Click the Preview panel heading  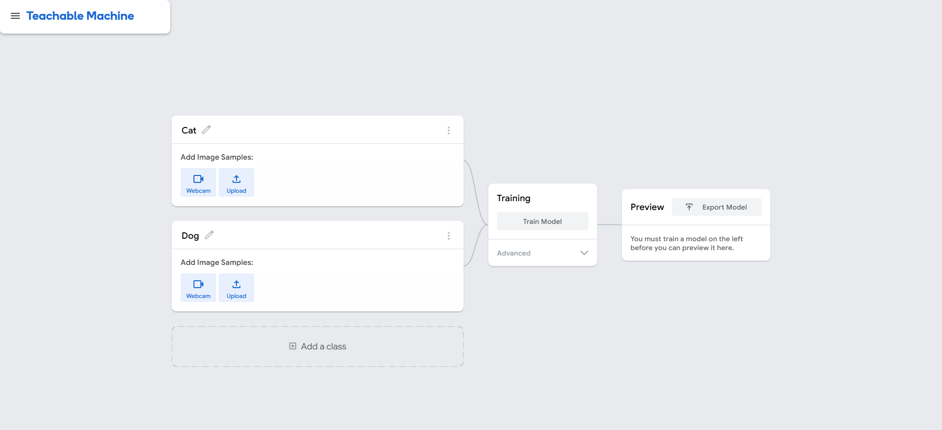647,207
